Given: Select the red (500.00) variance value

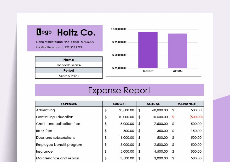Looking at the screenshot, I should (196, 117).
